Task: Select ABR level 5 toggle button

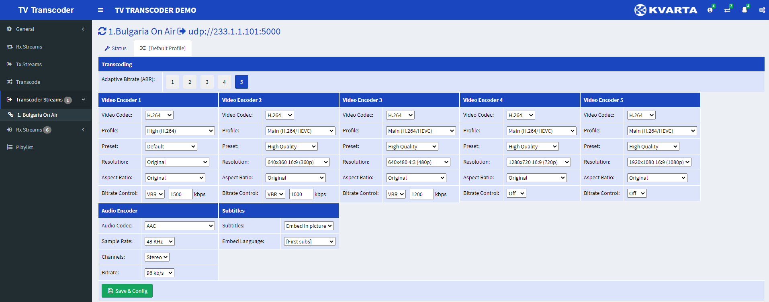Action: coord(241,82)
